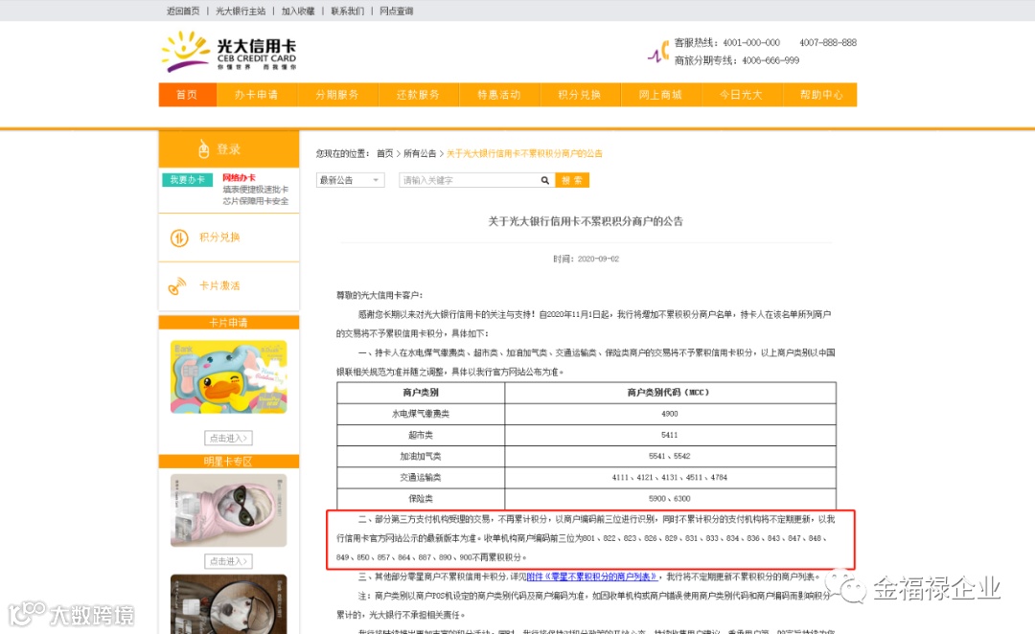Click the 明星卡专区 section header
Screen dimensions: 1035x634
pos(228,462)
